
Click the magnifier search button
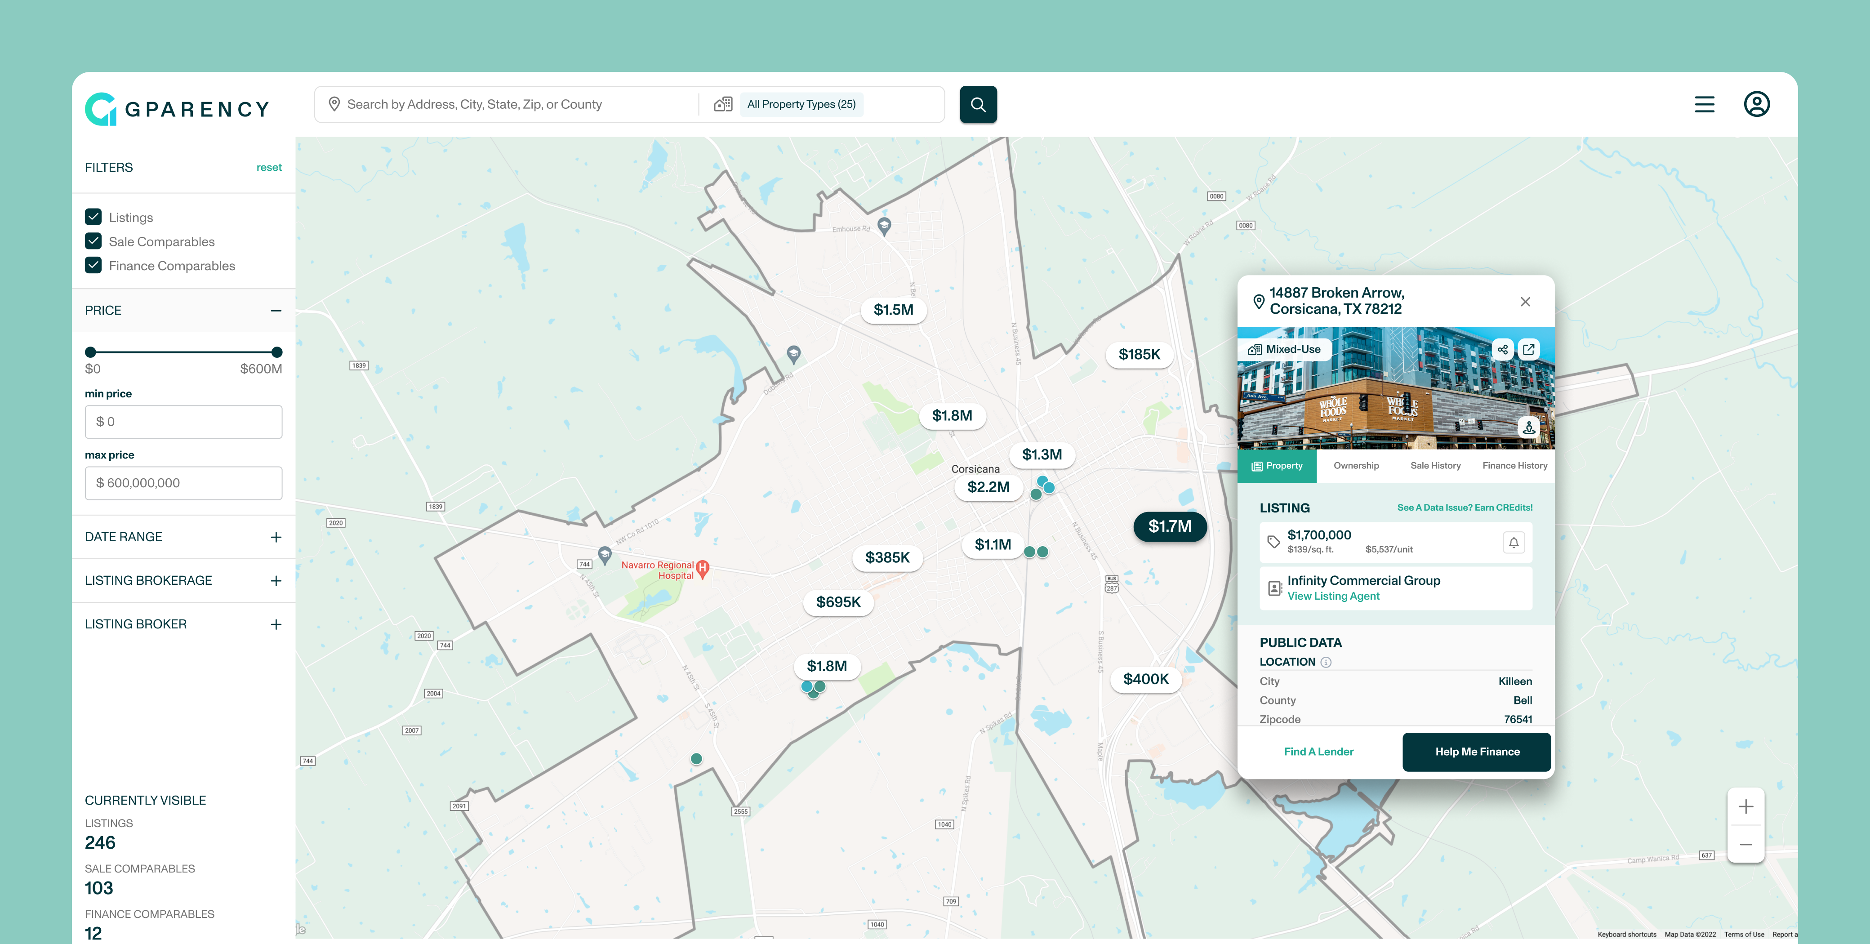coord(978,105)
